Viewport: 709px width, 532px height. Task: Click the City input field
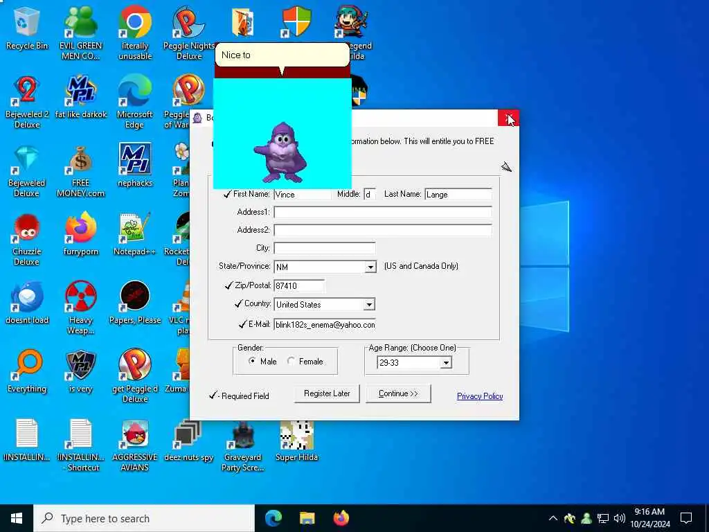coord(324,249)
